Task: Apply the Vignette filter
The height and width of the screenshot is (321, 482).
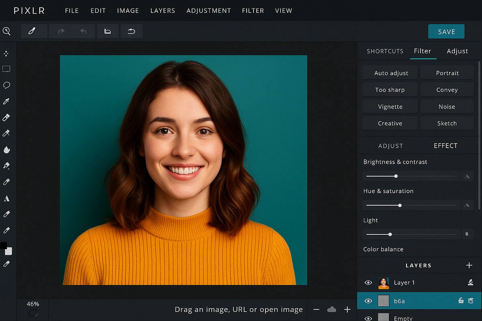Action: (x=389, y=106)
